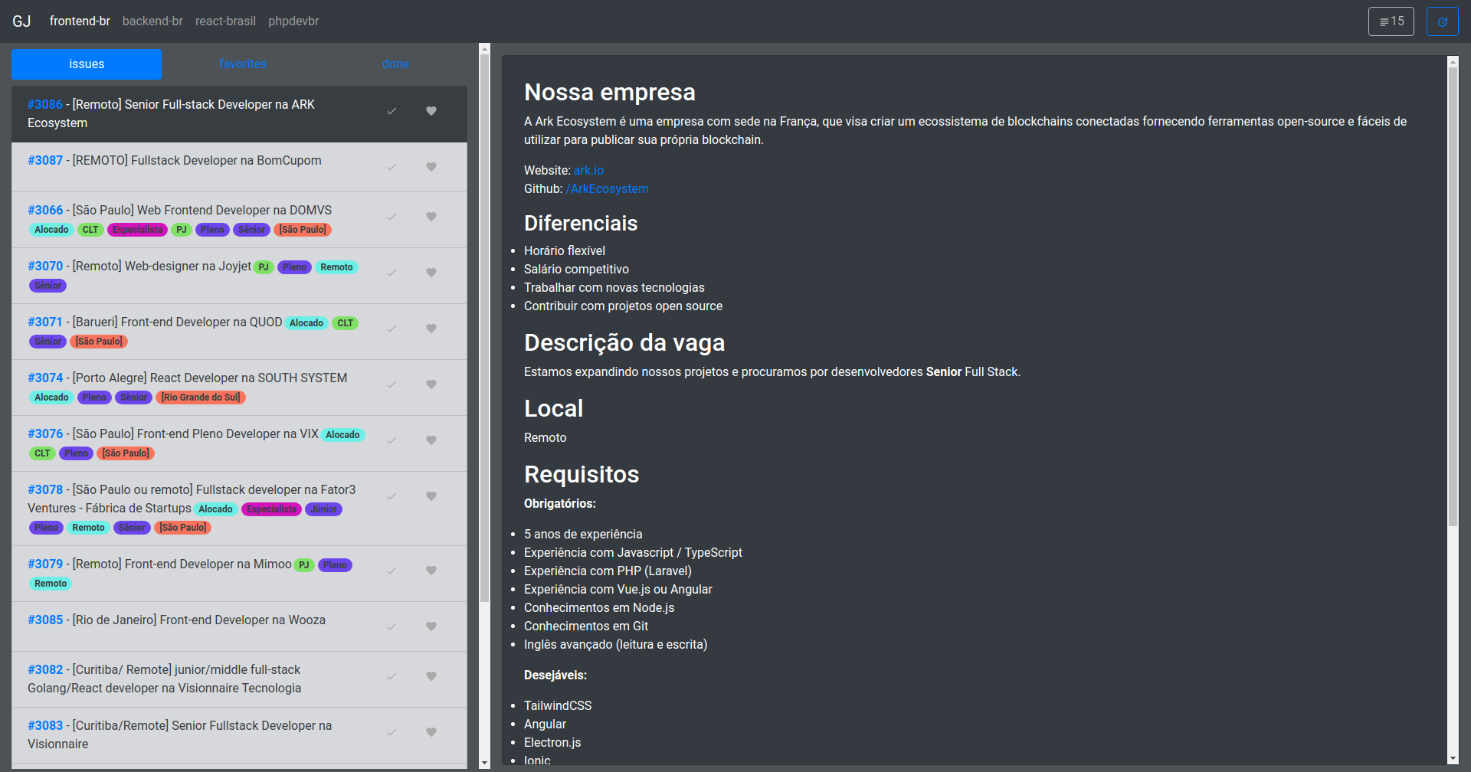
Task: Favorite issue #3071 QUOD
Action: pyautogui.click(x=431, y=329)
